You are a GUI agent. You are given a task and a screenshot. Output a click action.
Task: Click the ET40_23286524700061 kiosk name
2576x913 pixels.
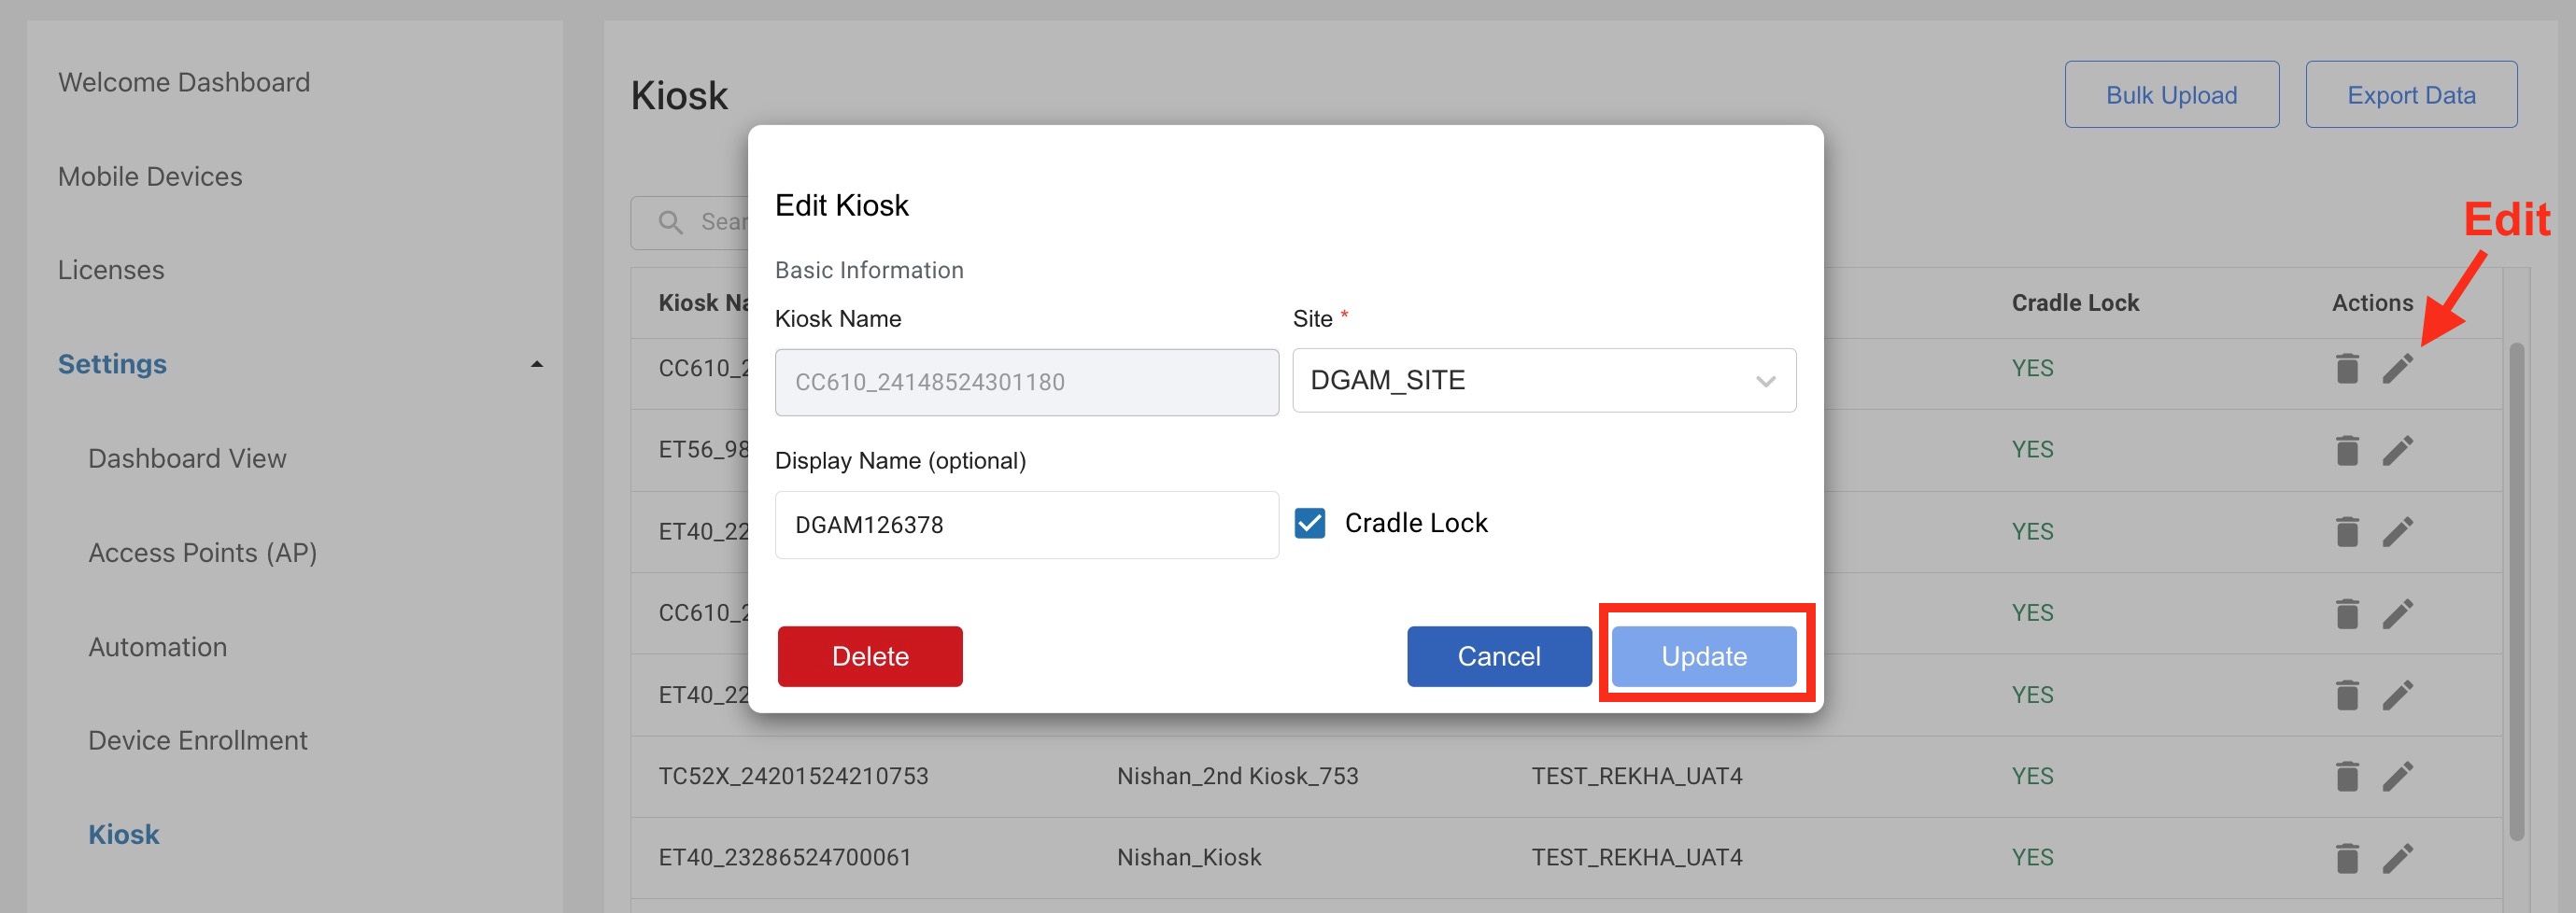[785, 858]
